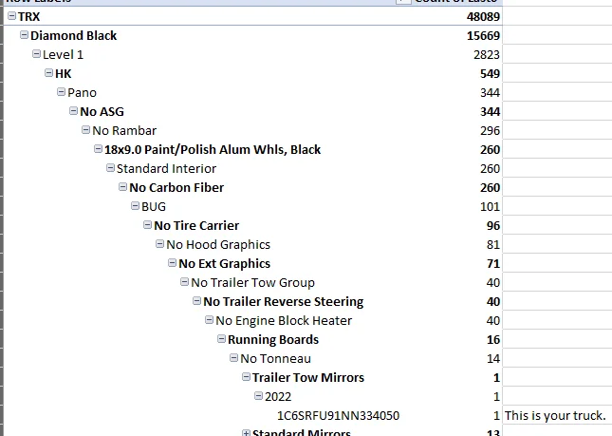The image size is (612, 436).
Task: Select the count value 2823
Action: 487,55
